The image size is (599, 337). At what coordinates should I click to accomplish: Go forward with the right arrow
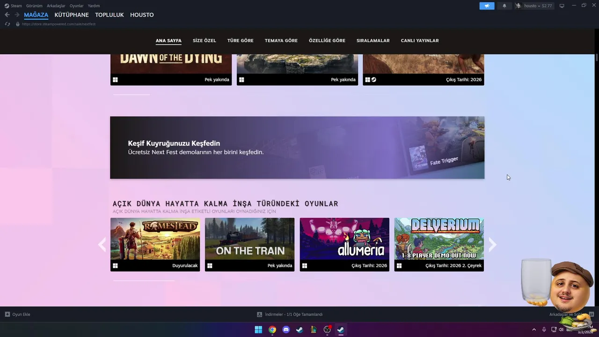[x=17, y=15]
